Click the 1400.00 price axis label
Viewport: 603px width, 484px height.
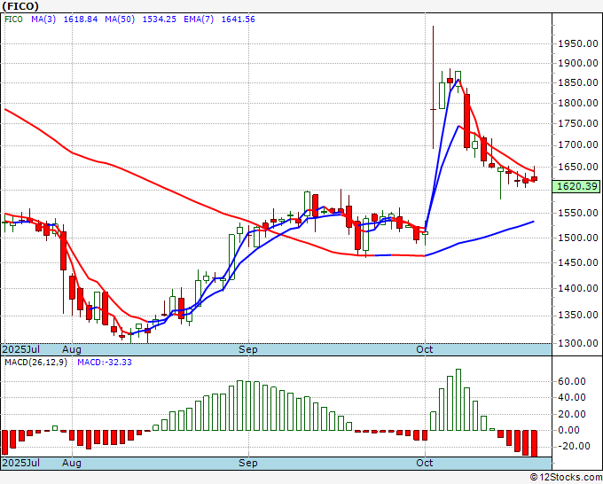pos(578,288)
